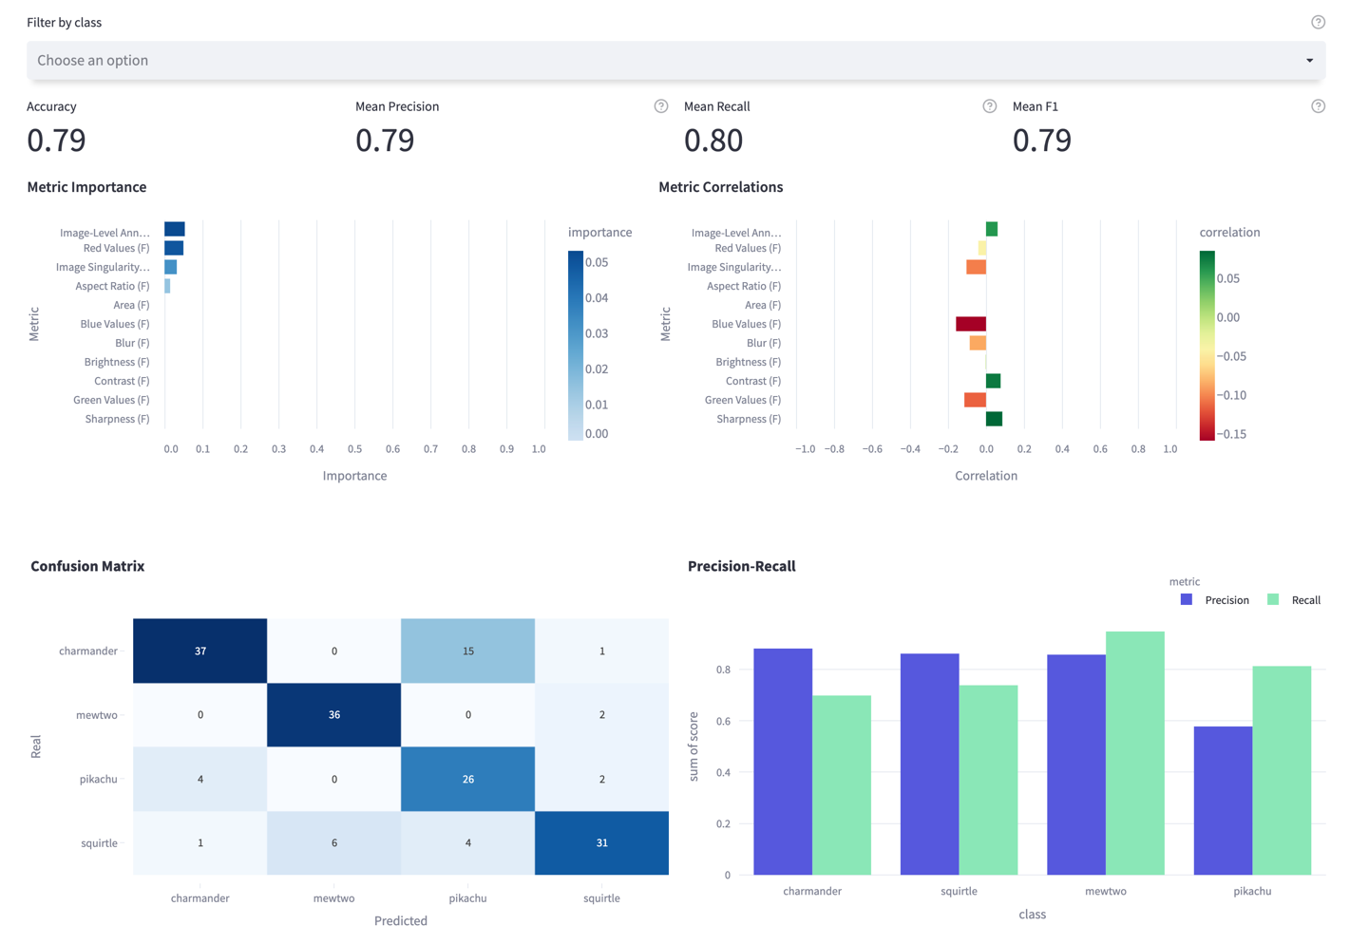The image size is (1350, 944).
Task: Toggle Recall series in legend
Action: (x=1294, y=600)
